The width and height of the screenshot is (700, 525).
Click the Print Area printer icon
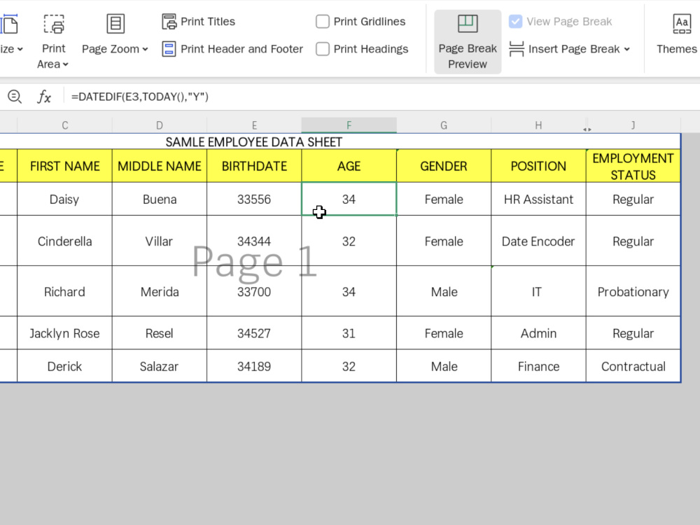54,24
